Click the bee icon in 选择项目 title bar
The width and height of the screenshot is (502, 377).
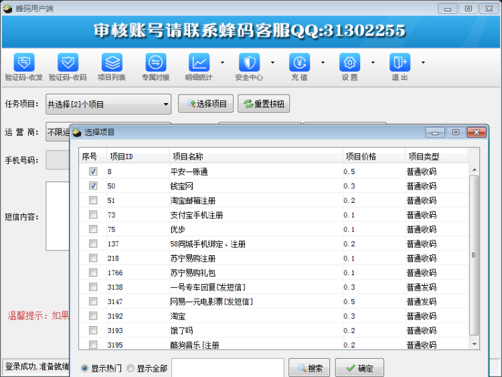(x=77, y=133)
